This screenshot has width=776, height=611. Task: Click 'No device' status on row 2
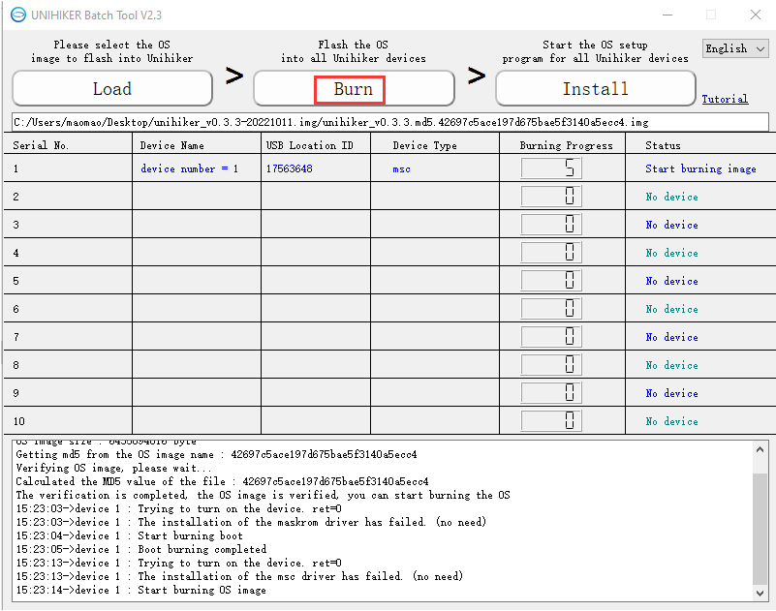[x=671, y=196]
